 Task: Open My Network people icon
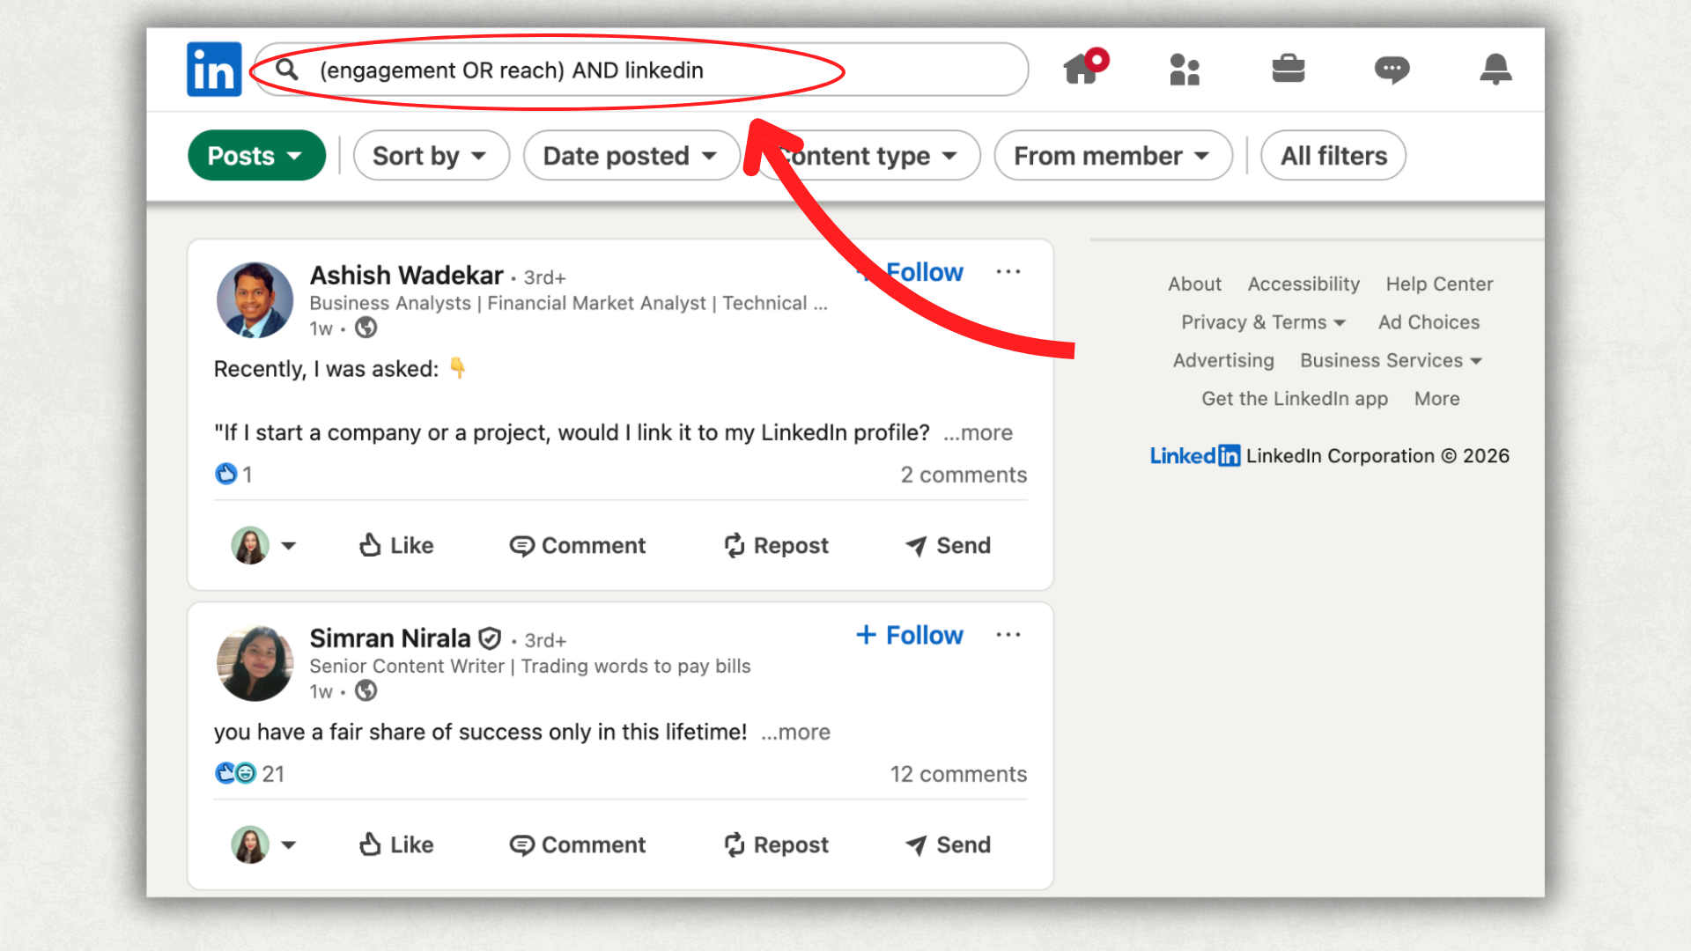coord(1185,69)
